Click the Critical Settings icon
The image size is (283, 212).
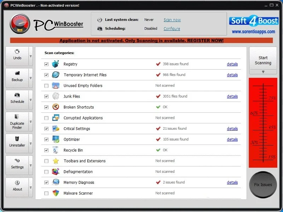tap(56, 129)
